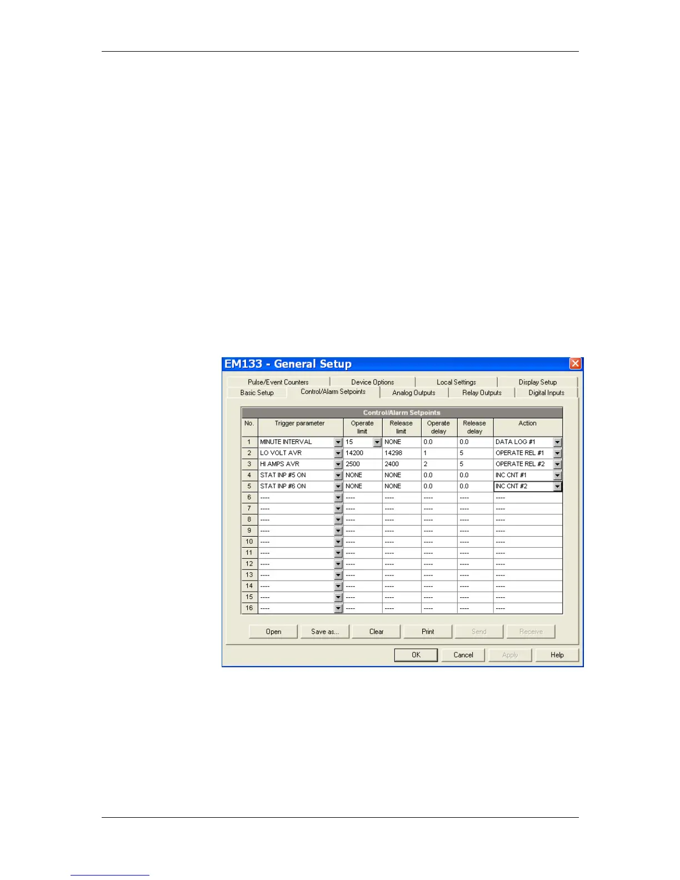Select row number 5 header
This screenshot has height=880, width=680.
click(249, 487)
